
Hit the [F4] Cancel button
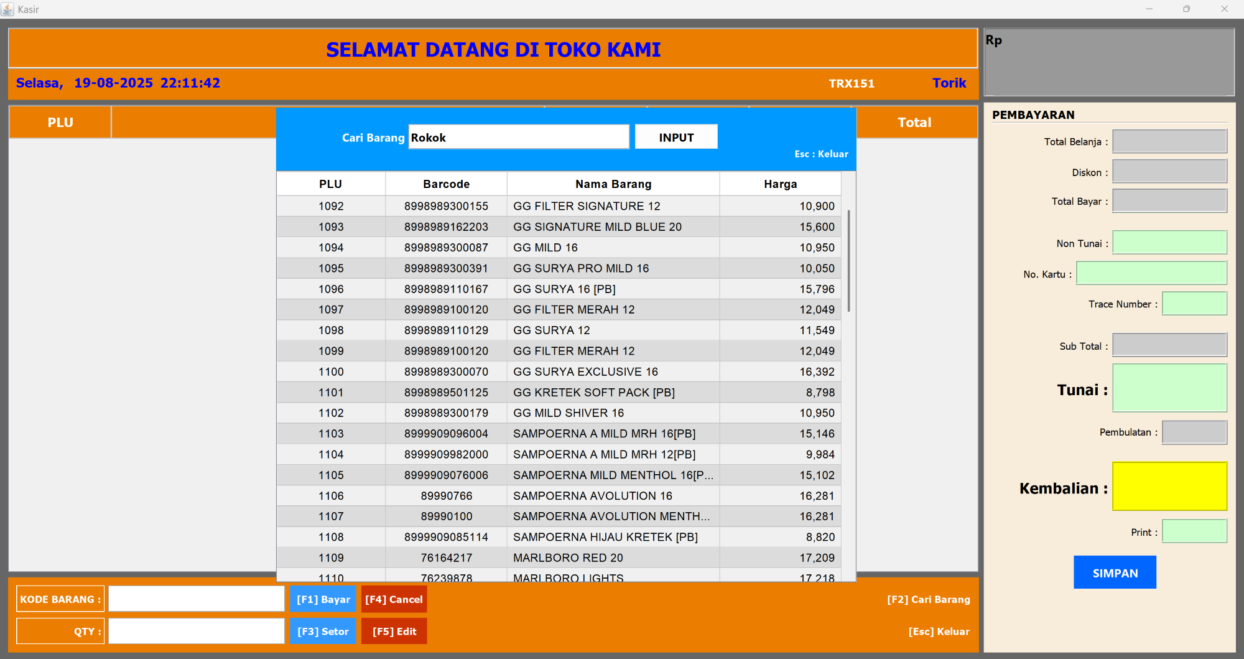click(394, 599)
